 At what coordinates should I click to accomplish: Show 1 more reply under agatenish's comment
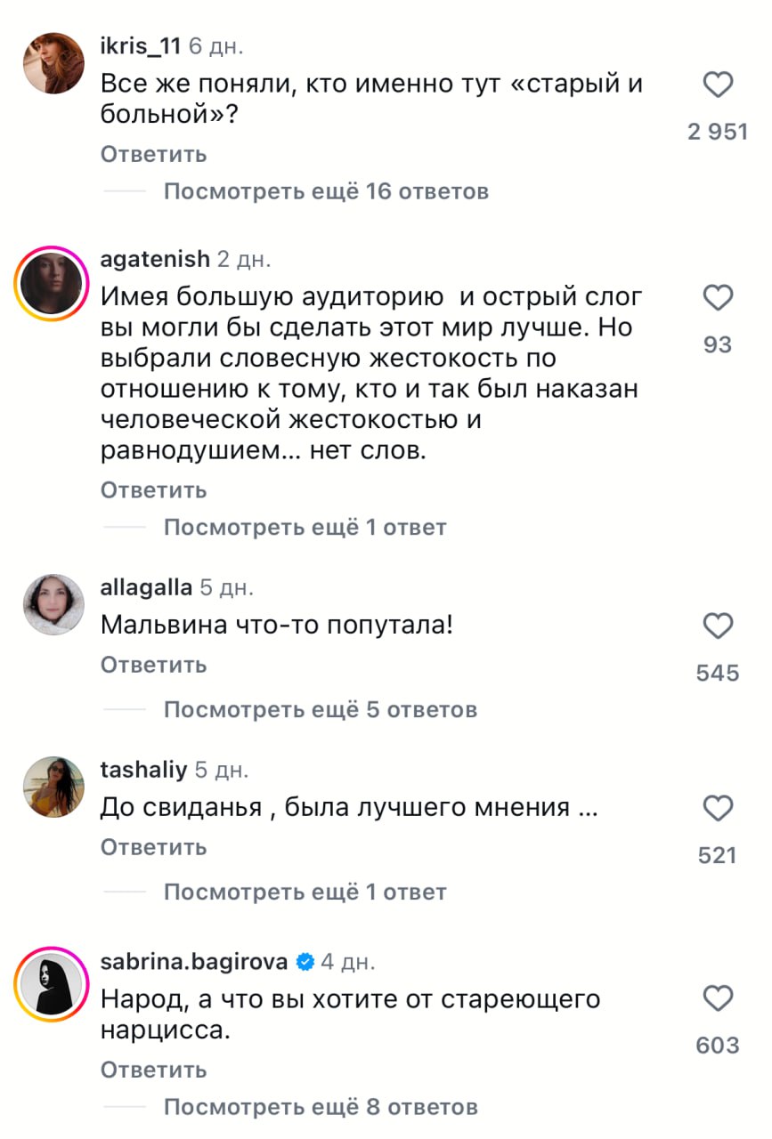pyautogui.click(x=305, y=528)
